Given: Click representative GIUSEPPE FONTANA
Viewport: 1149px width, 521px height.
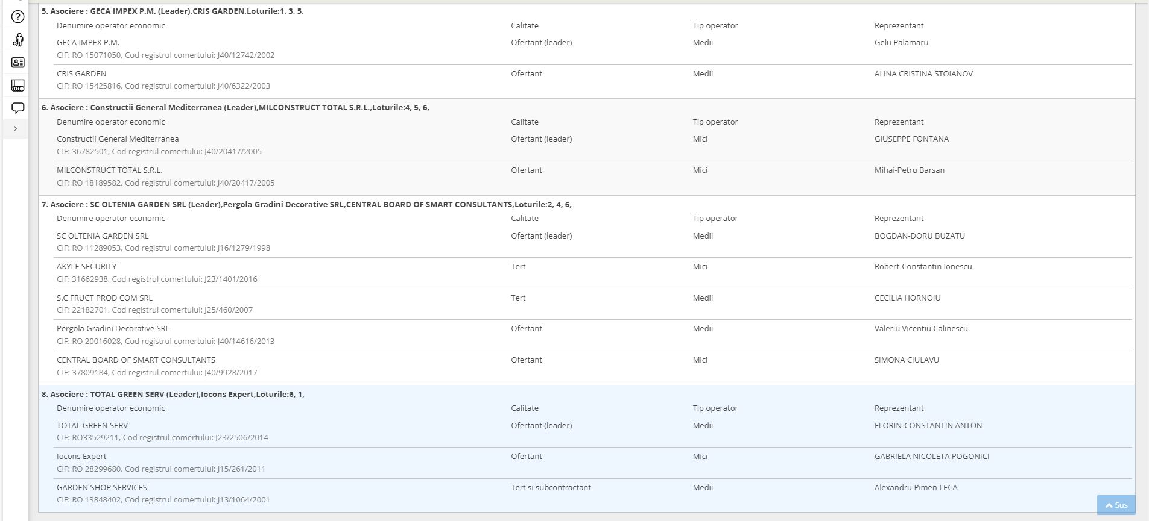Looking at the screenshot, I should [911, 139].
